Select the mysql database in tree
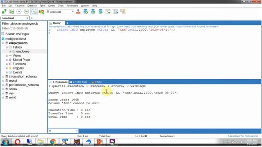 click(x=13, y=81)
